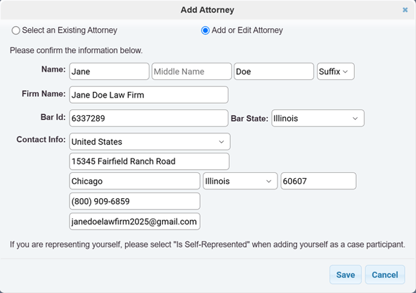
Task: Close the Add Attorney dialog
Action: (405, 10)
